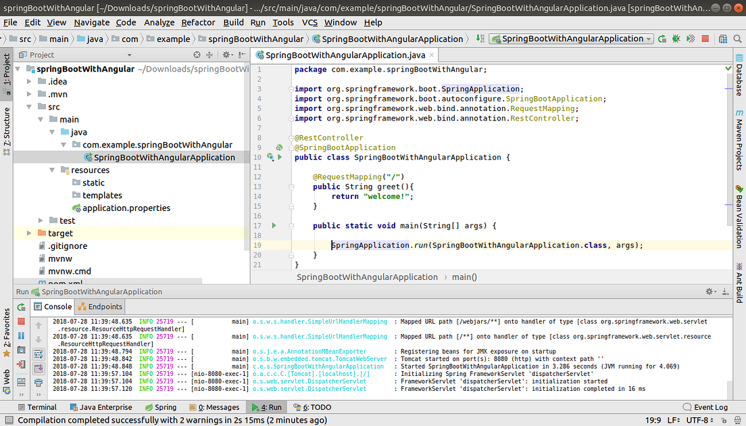Collapse the src folder
This screenshot has width=746, height=426.
click(29, 107)
